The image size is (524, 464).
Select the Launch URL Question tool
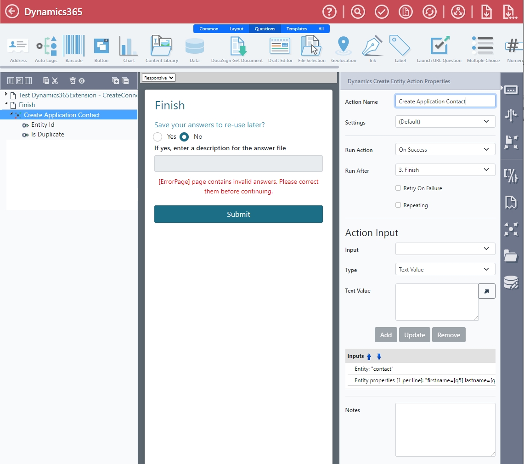coord(439,49)
